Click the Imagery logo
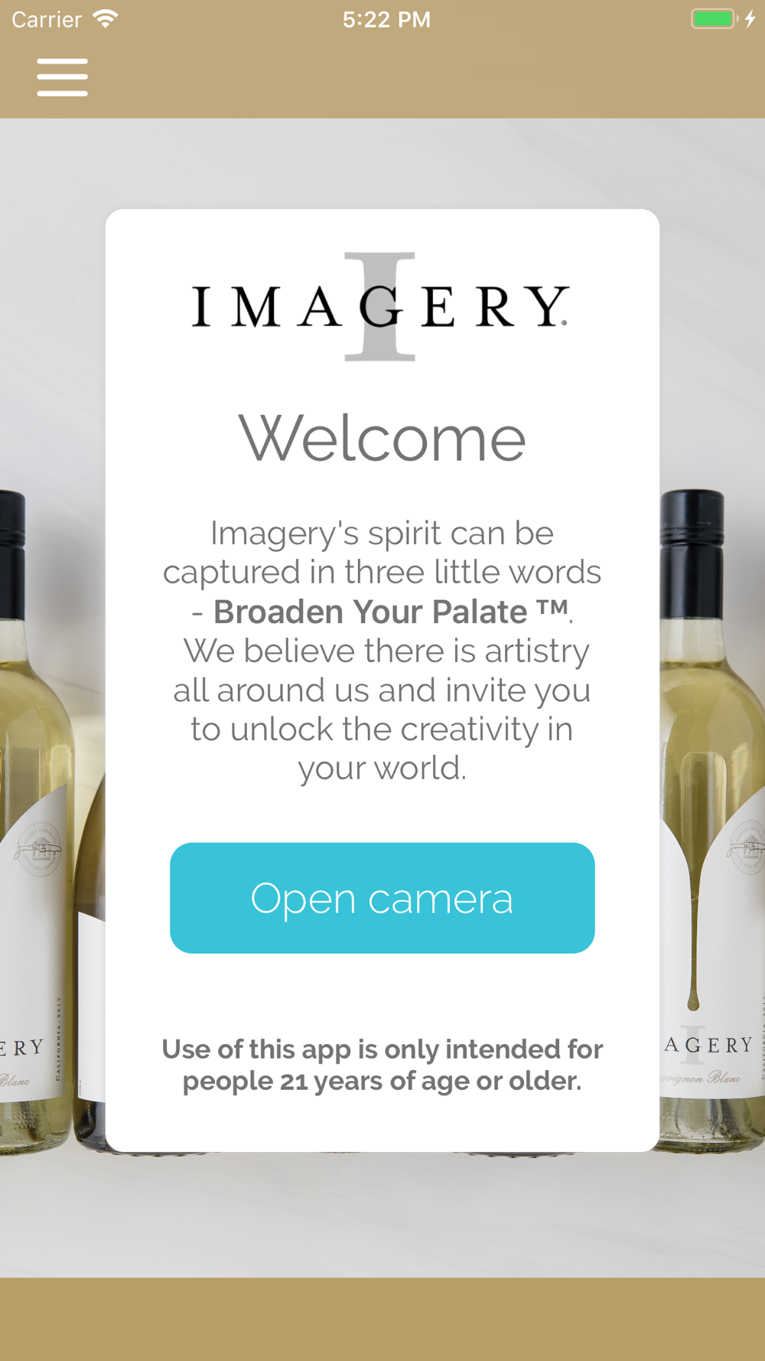The image size is (765, 1361). click(x=380, y=306)
